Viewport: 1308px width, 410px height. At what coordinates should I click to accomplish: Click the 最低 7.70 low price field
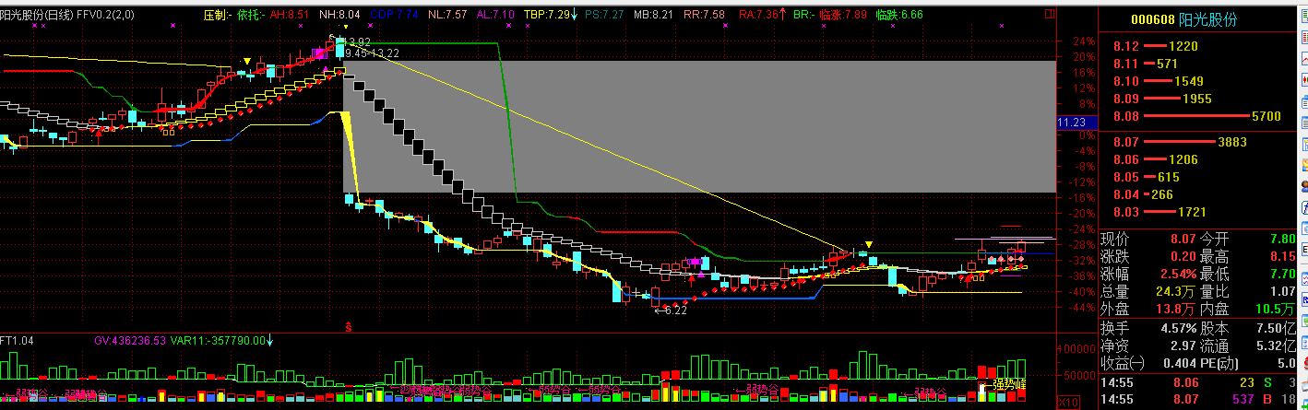1248,275
